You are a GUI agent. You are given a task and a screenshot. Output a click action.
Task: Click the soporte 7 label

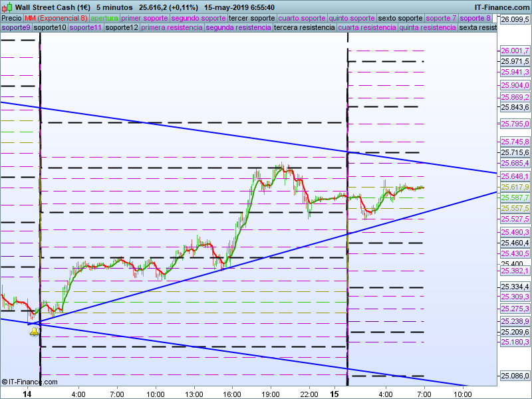point(441,19)
